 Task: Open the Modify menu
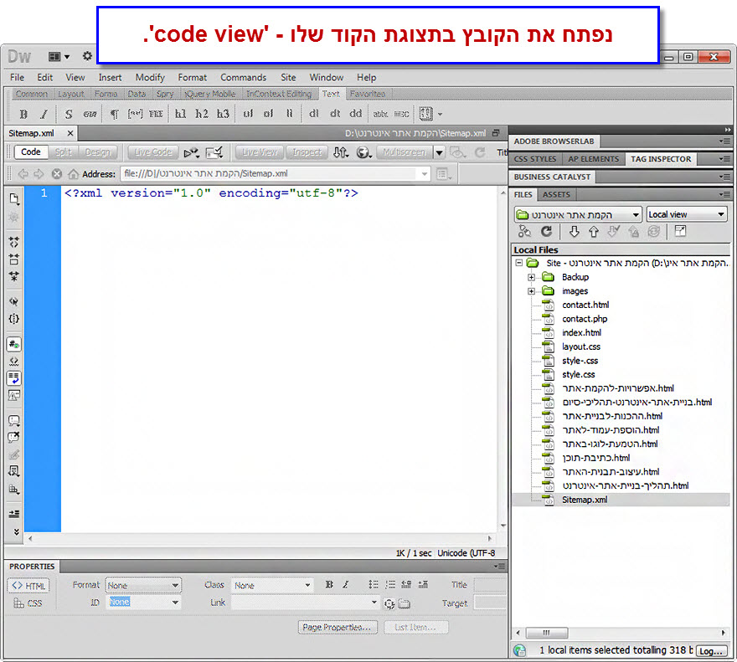[x=150, y=78]
